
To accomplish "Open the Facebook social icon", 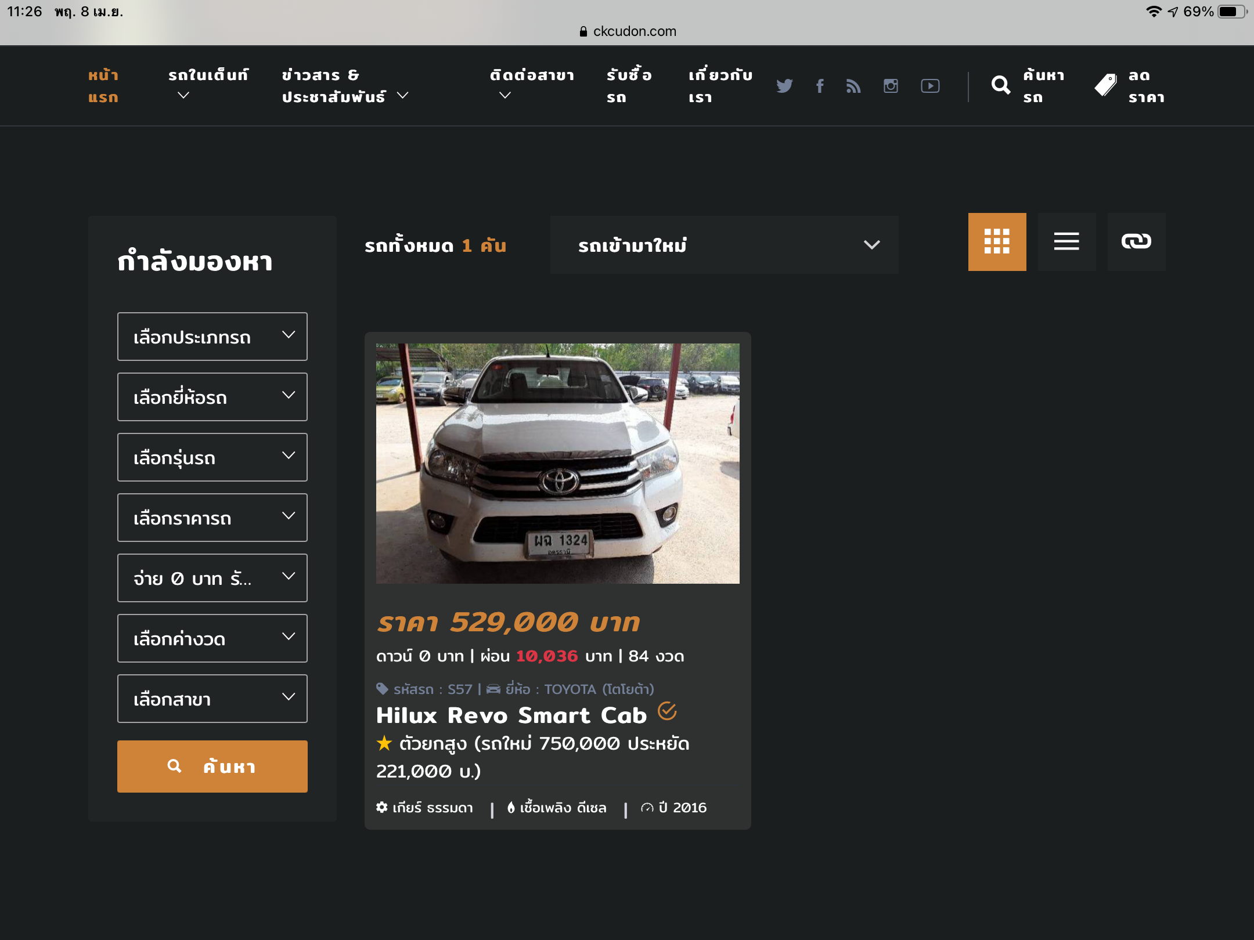I will 820,86.
